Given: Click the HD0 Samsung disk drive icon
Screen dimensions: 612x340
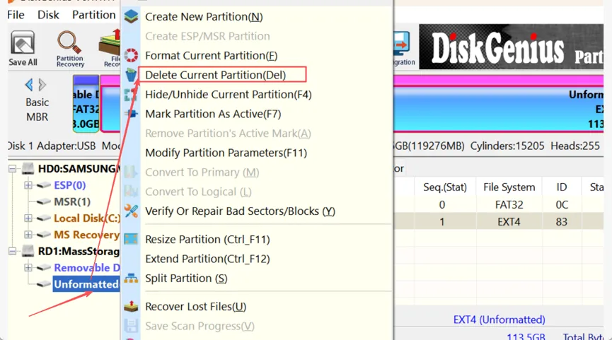Looking at the screenshot, I should pos(28,168).
